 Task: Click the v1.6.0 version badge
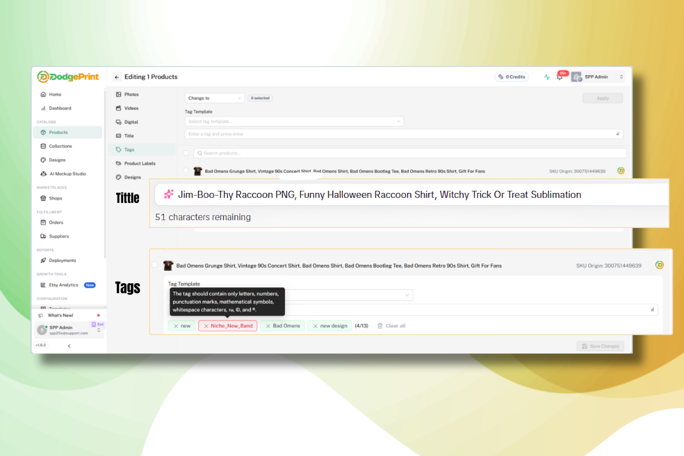click(x=41, y=345)
